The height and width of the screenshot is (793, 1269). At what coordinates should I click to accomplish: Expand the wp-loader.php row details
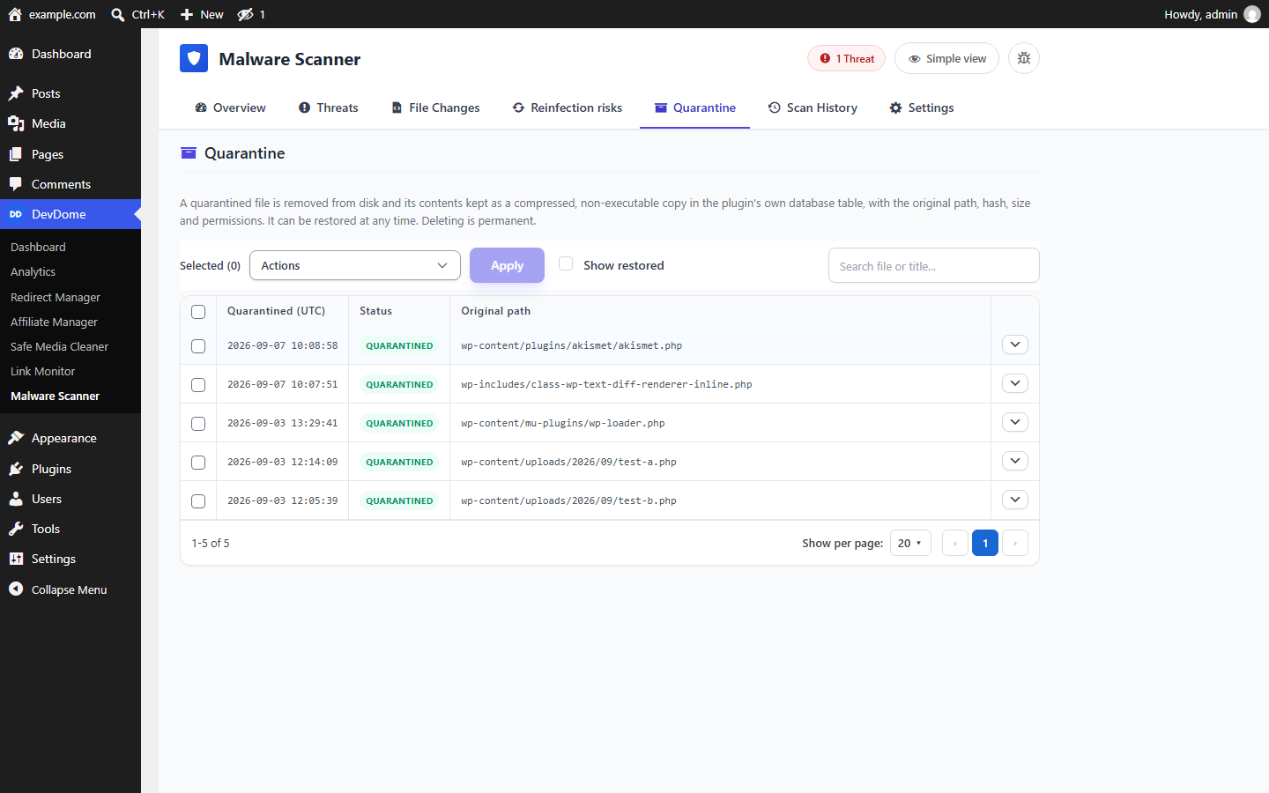1015,422
